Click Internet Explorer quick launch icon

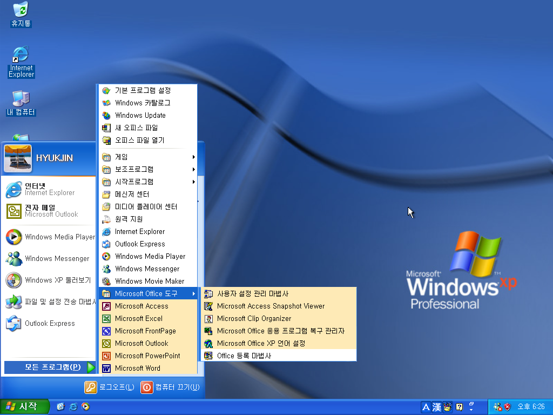point(73,407)
